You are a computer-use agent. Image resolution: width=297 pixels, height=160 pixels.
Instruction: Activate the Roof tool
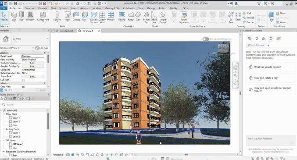tap(68, 17)
